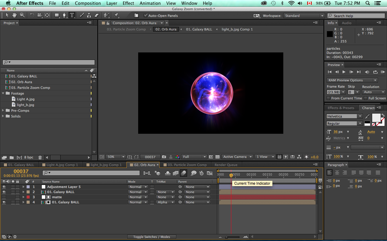This screenshot has height=241, width=387.
Task: Delete selected project item trash icon
Action: 40,157
